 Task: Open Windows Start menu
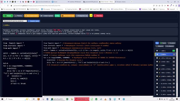[x=2, y=99]
